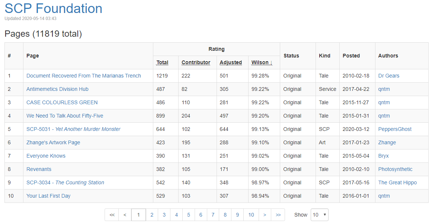This screenshot has width=432, height=224.
Task: Click the 99.28% Wilson value
Action: tap(260, 76)
